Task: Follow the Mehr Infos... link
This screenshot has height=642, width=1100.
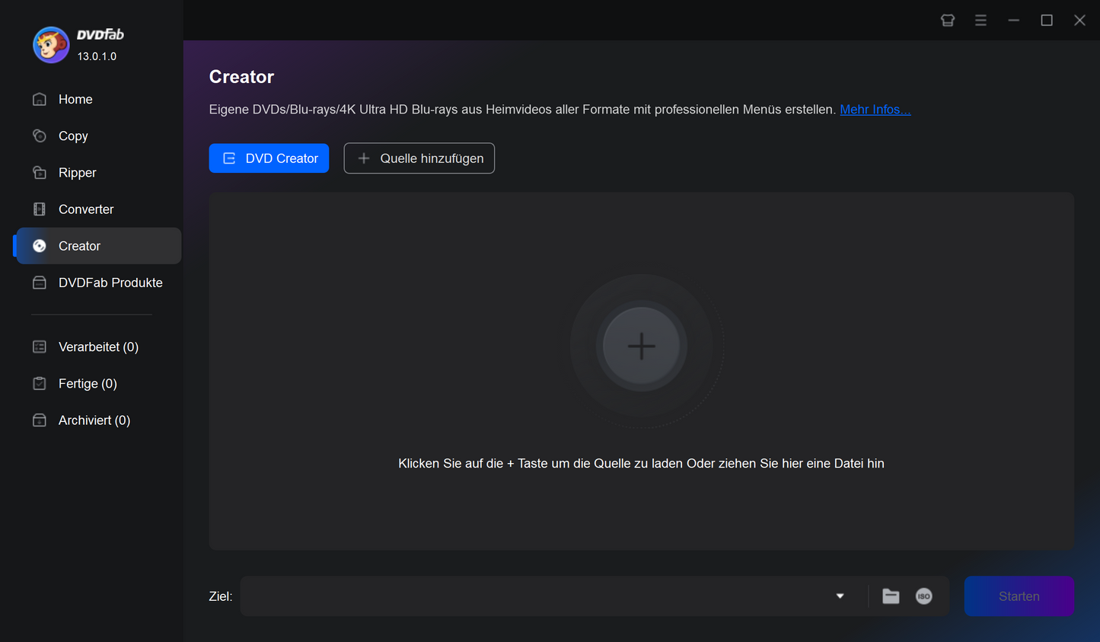Action: 875,110
